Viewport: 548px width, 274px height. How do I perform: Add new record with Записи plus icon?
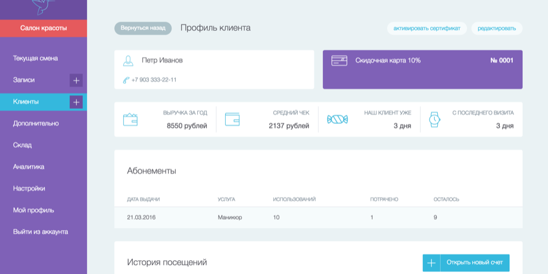[x=76, y=80]
